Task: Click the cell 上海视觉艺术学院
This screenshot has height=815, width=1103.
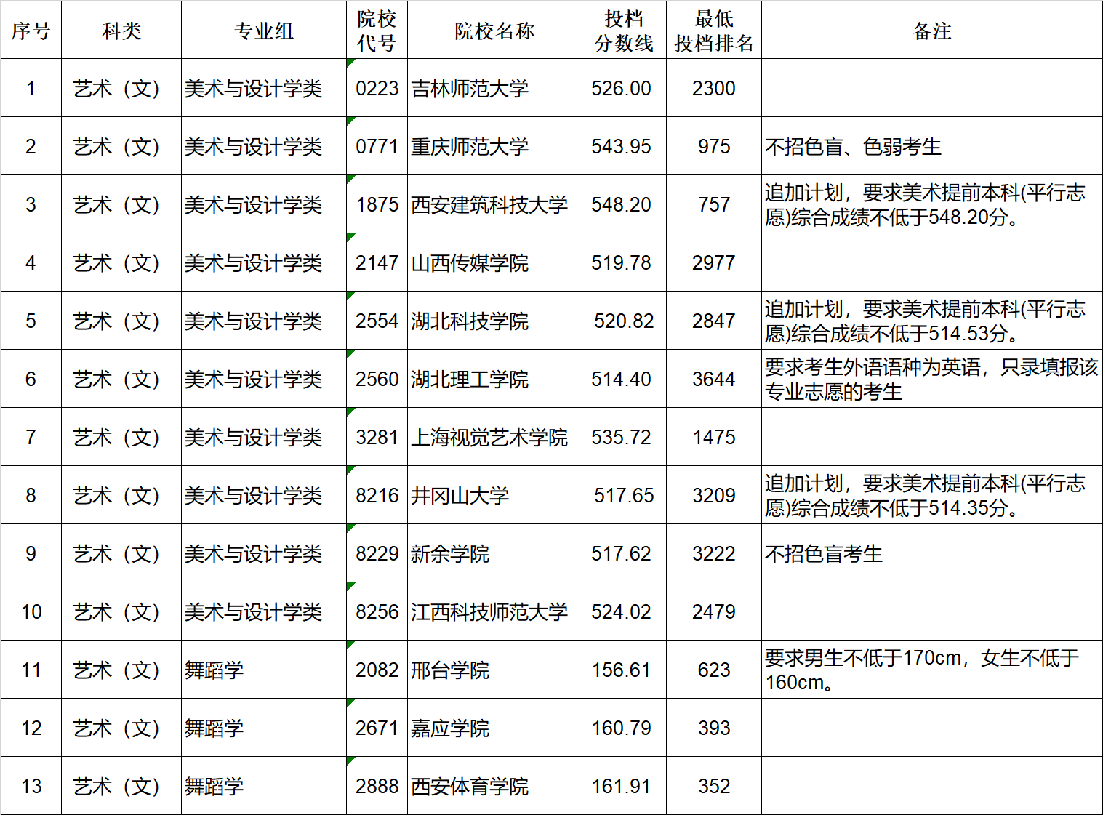Action: (494, 437)
